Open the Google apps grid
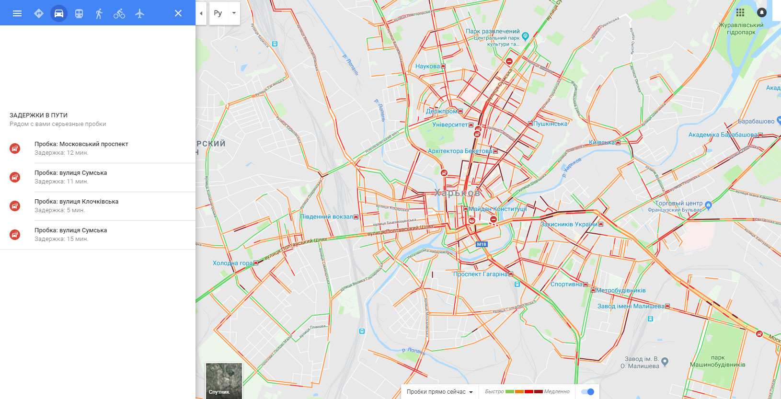This screenshot has height=399, width=781. click(x=740, y=12)
